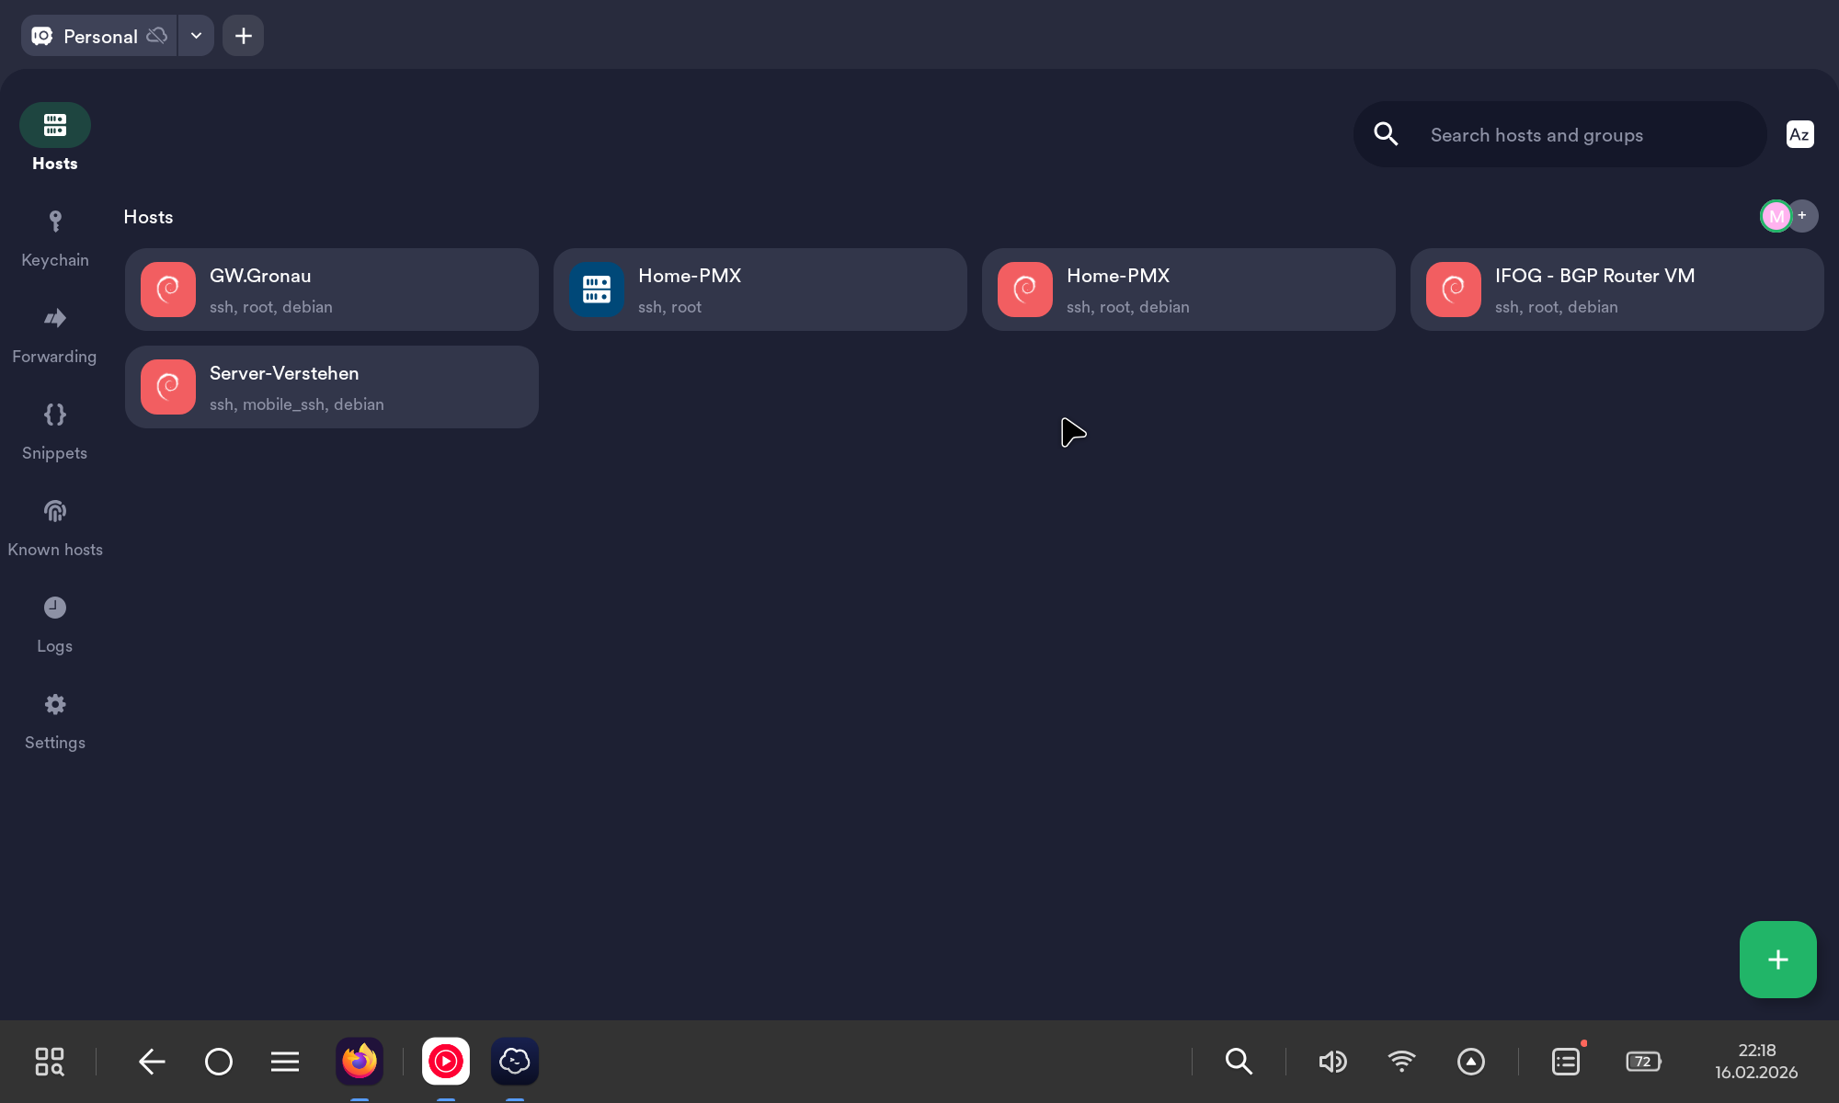Click the M user avatar
The width and height of the screenshot is (1839, 1103).
(x=1776, y=216)
